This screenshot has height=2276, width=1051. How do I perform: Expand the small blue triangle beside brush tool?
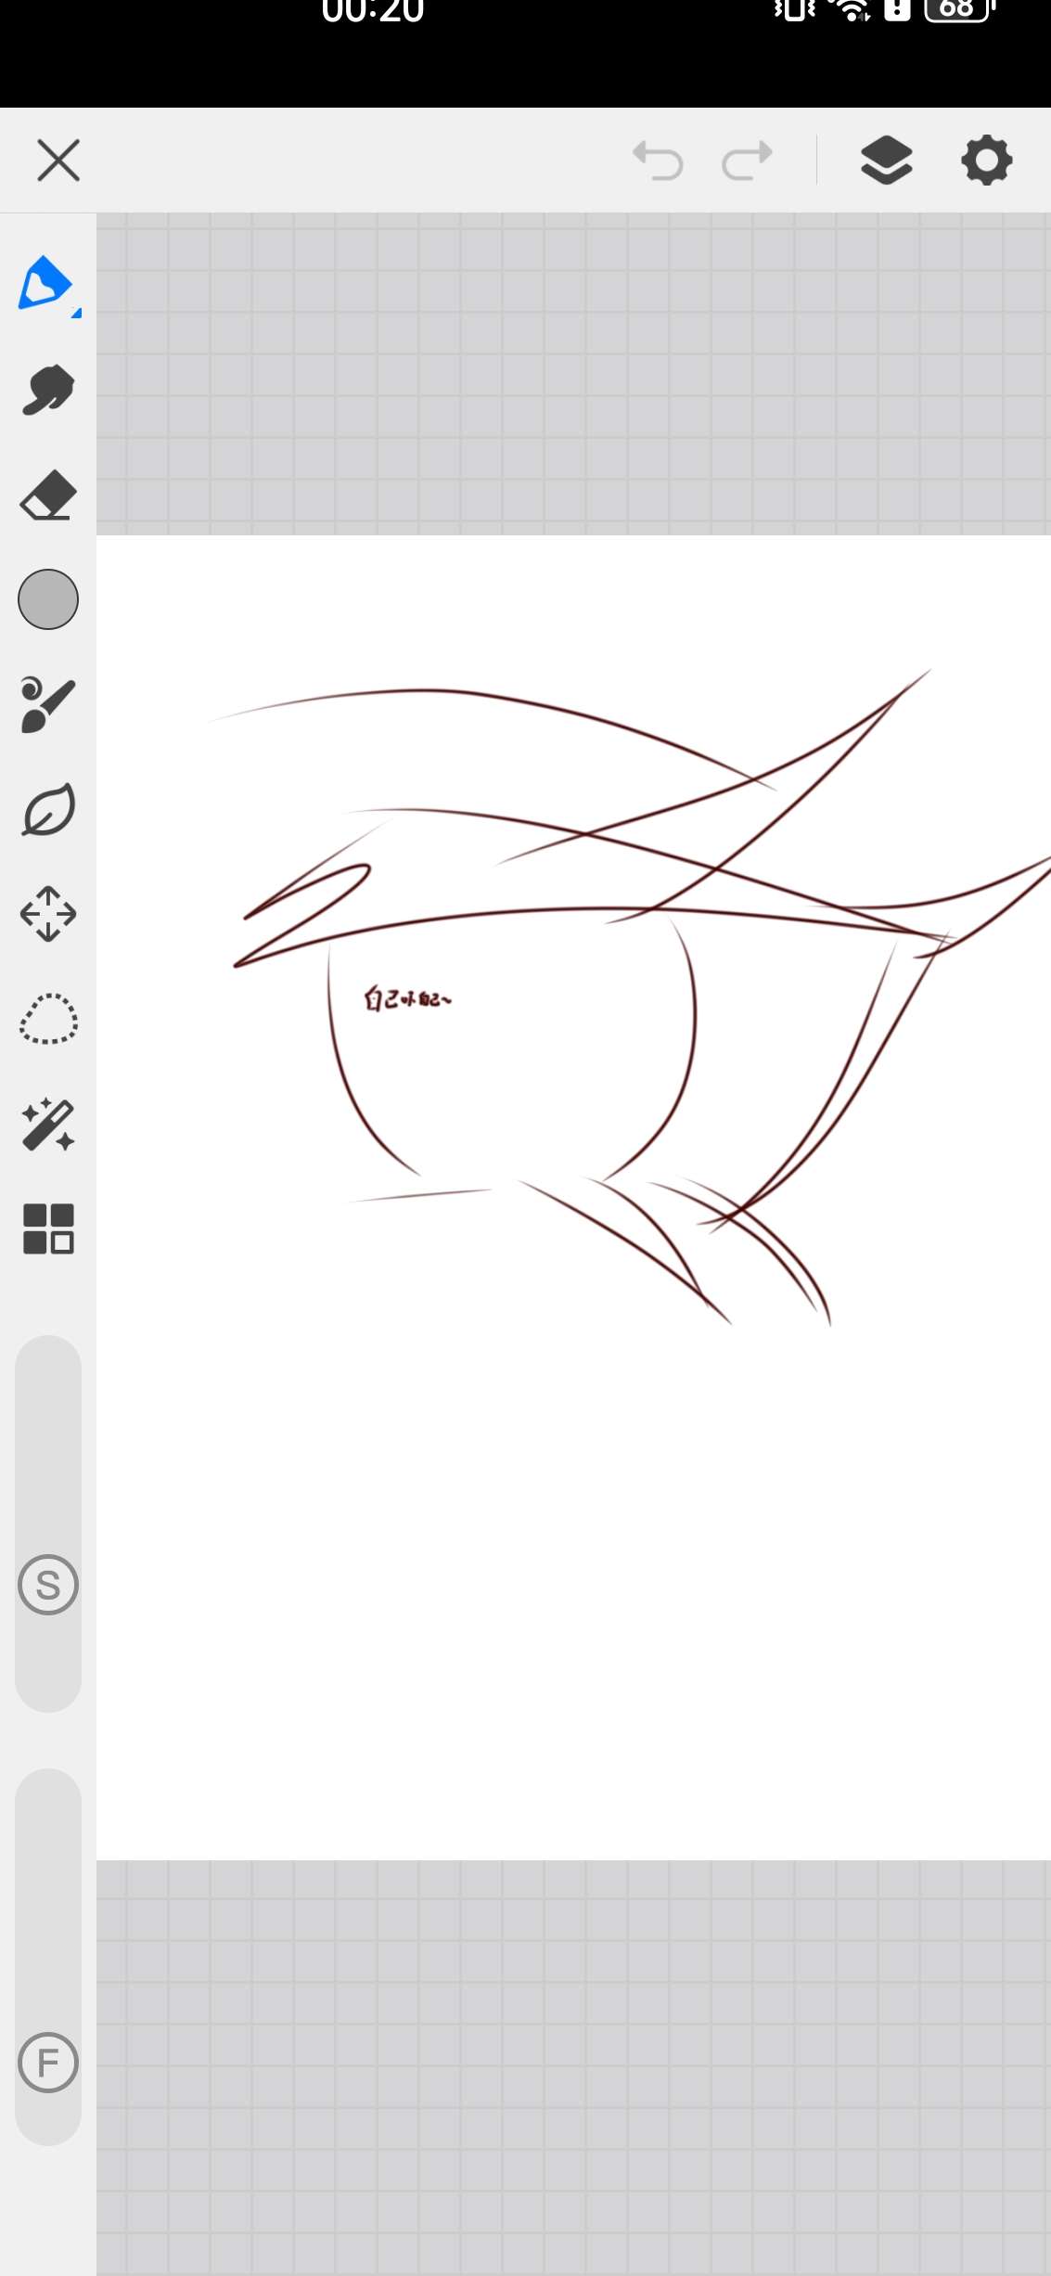pos(76,314)
